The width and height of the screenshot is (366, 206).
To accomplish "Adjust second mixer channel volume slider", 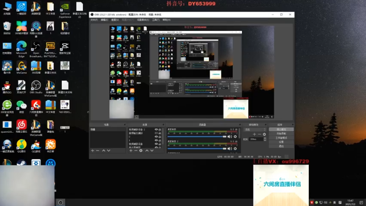I will click(x=197, y=149).
